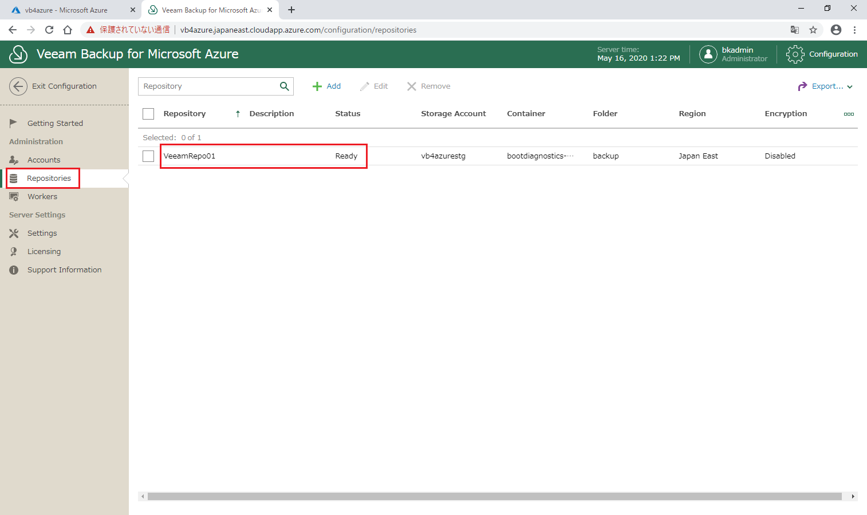The width and height of the screenshot is (867, 515).
Task: Click the Status column header
Action: (348, 113)
